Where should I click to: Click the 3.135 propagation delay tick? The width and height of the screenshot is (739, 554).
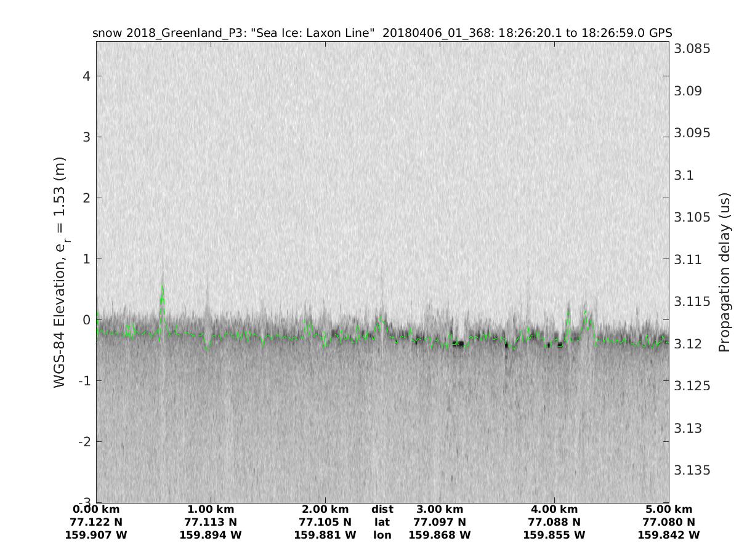click(692, 470)
